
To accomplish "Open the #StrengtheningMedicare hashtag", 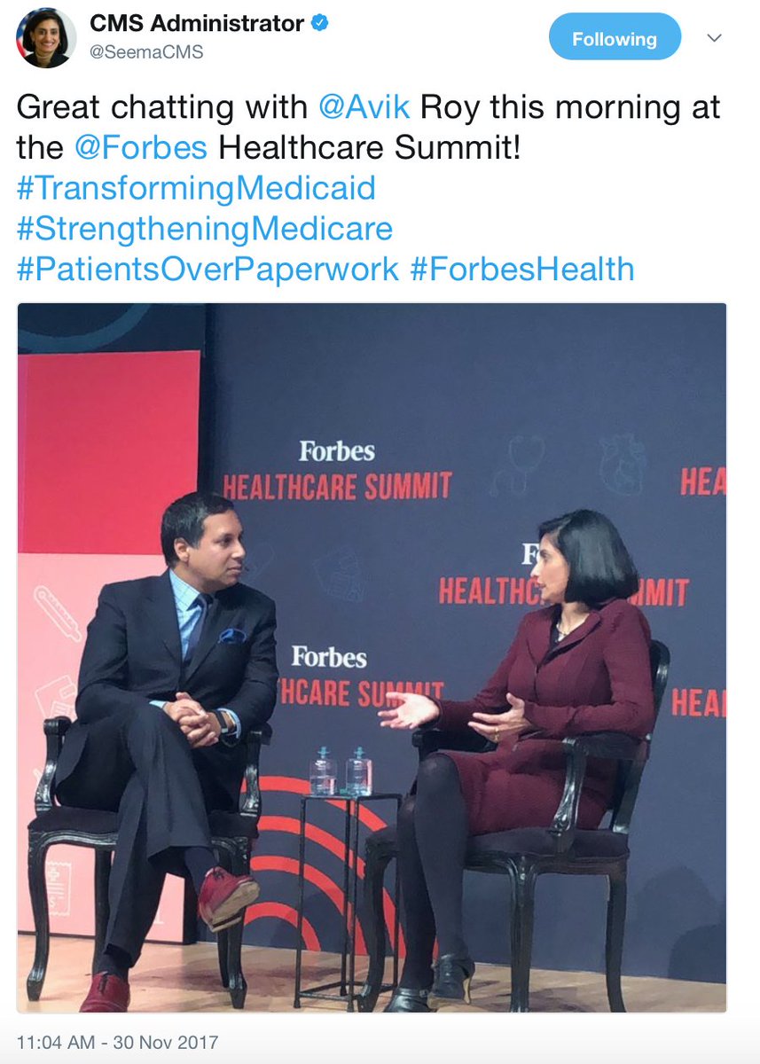I will pos(205,229).
